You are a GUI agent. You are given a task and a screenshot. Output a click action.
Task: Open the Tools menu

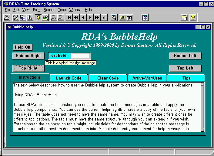click(62, 10)
